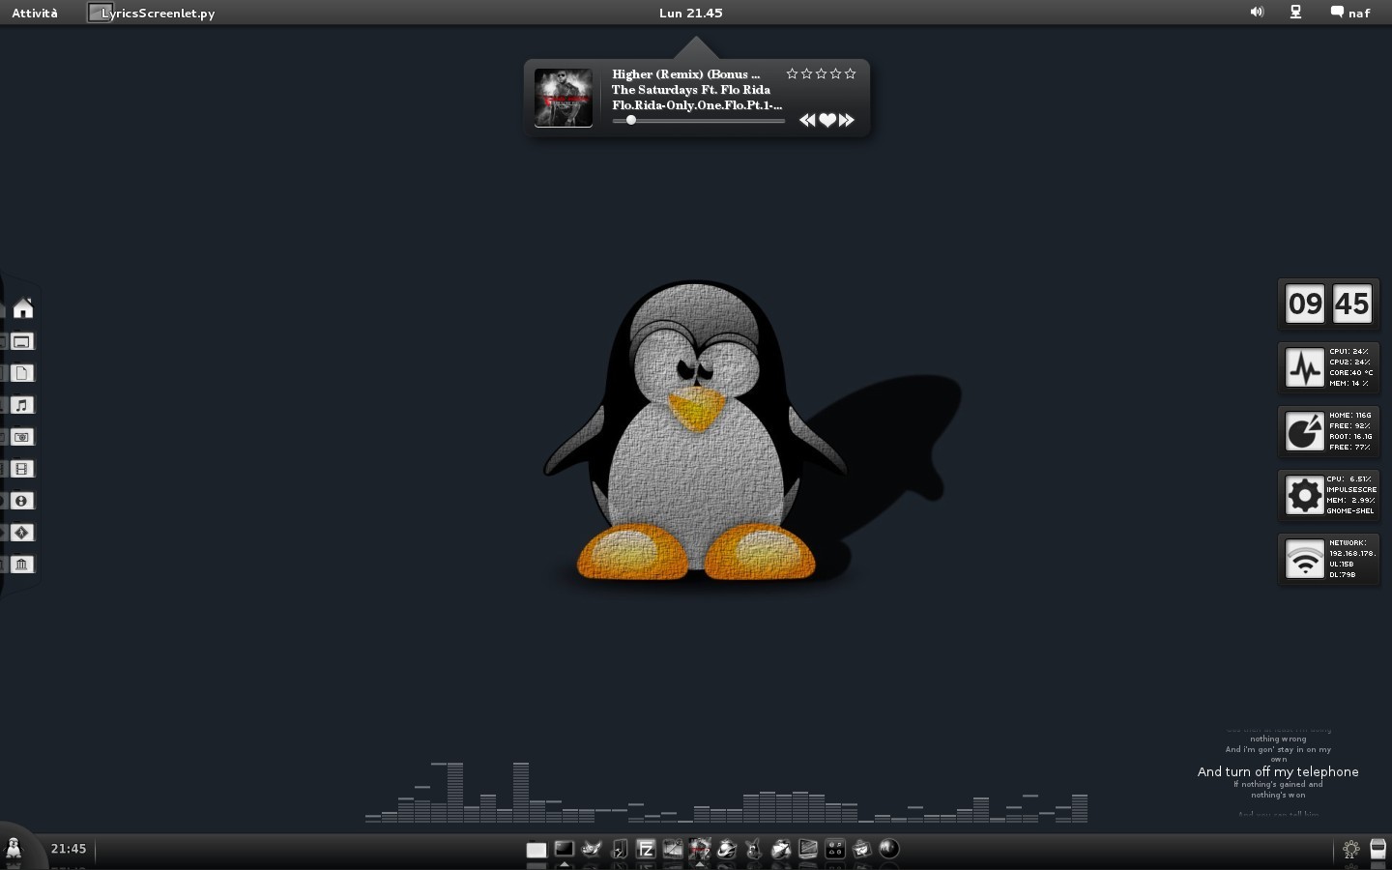Click the Tux penguin icon in bottom-left corner

[x=14, y=849]
